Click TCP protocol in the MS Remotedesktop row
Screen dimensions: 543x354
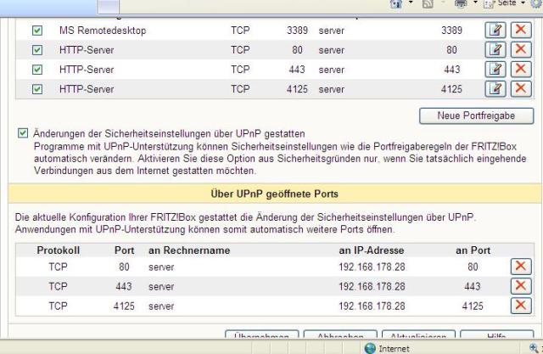(x=240, y=31)
